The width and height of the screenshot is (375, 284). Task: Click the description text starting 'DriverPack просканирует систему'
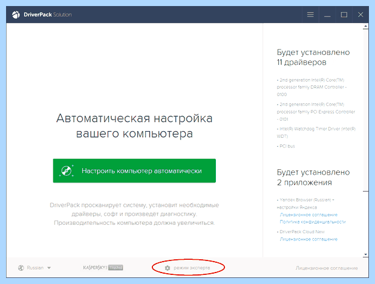click(134, 214)
